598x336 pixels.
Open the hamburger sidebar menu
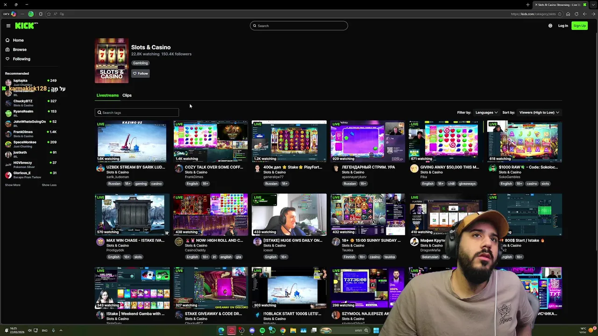coord(8,26)
